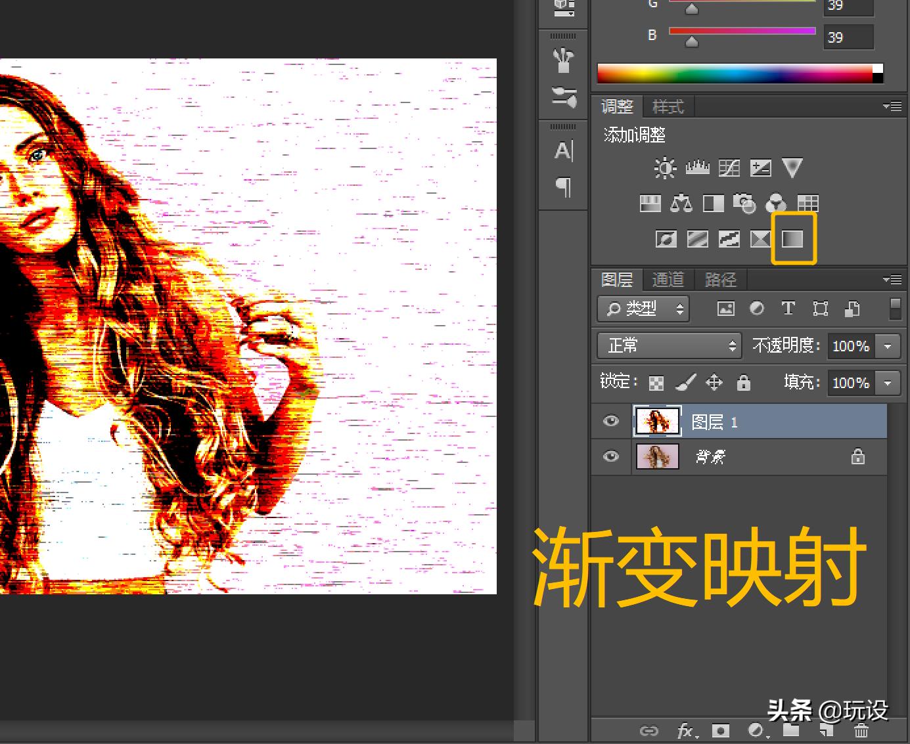The width and height of the screenshot is (910, 744).
Task: Select the 背景 layer thumbnail
Action: tap(657, 456)
